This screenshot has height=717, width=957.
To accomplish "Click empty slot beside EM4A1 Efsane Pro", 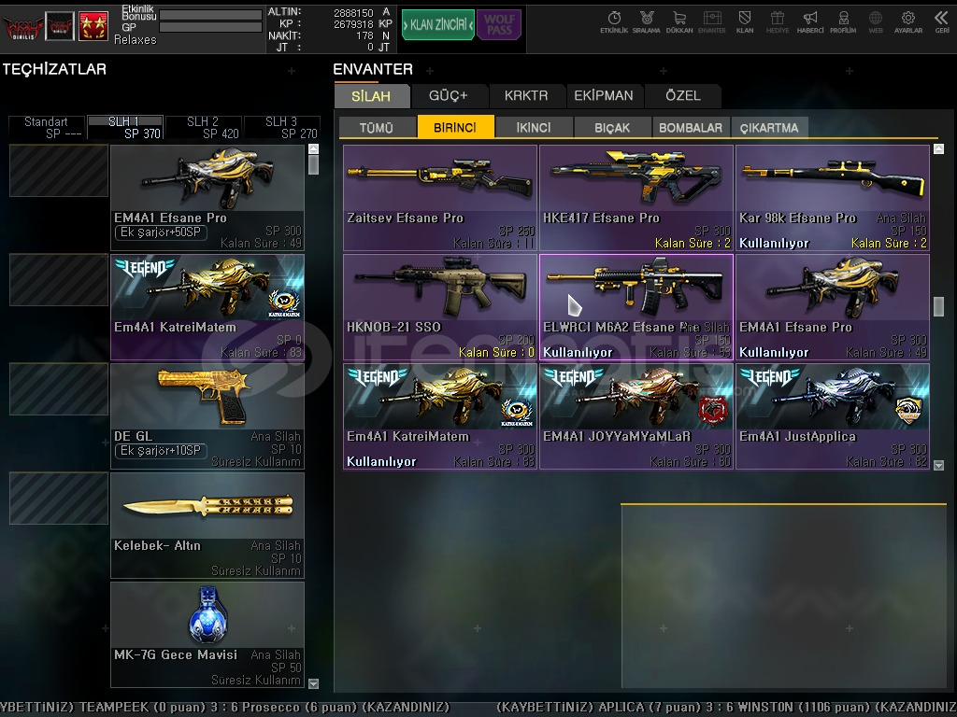I will [59, 171].
